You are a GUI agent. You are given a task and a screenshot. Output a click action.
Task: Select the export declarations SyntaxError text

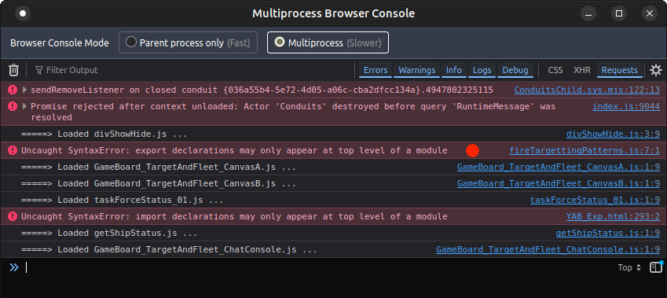tap(234, 150)
